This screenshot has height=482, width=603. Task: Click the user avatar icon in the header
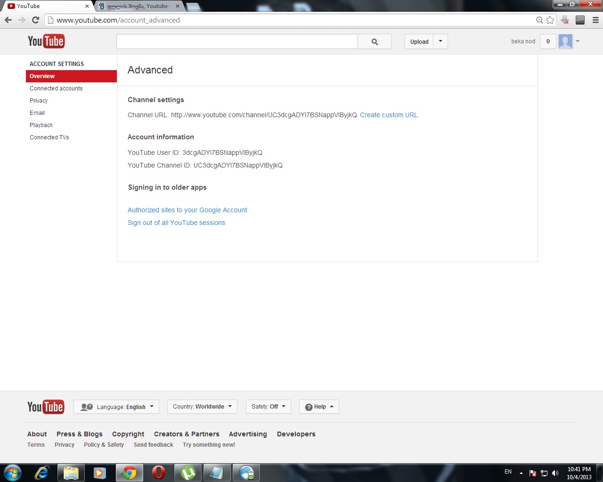pyautogui.click(x=565, y=41)
